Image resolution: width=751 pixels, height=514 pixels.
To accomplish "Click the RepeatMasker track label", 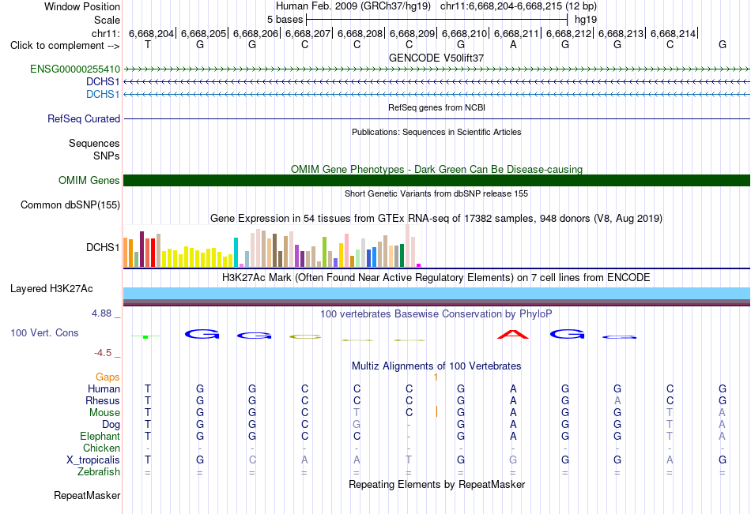I will point(87,495).
